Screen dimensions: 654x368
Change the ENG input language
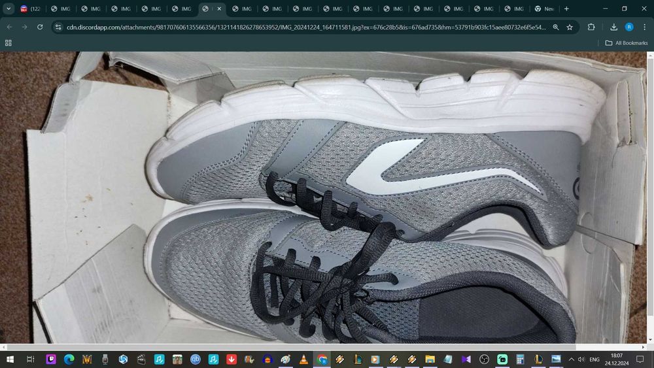(594, 360)
